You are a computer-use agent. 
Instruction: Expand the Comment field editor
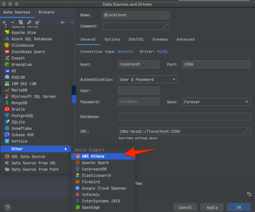click(165, 26)
